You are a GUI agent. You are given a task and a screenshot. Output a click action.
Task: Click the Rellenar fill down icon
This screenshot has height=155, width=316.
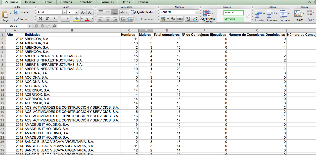[x=16, y=12]
